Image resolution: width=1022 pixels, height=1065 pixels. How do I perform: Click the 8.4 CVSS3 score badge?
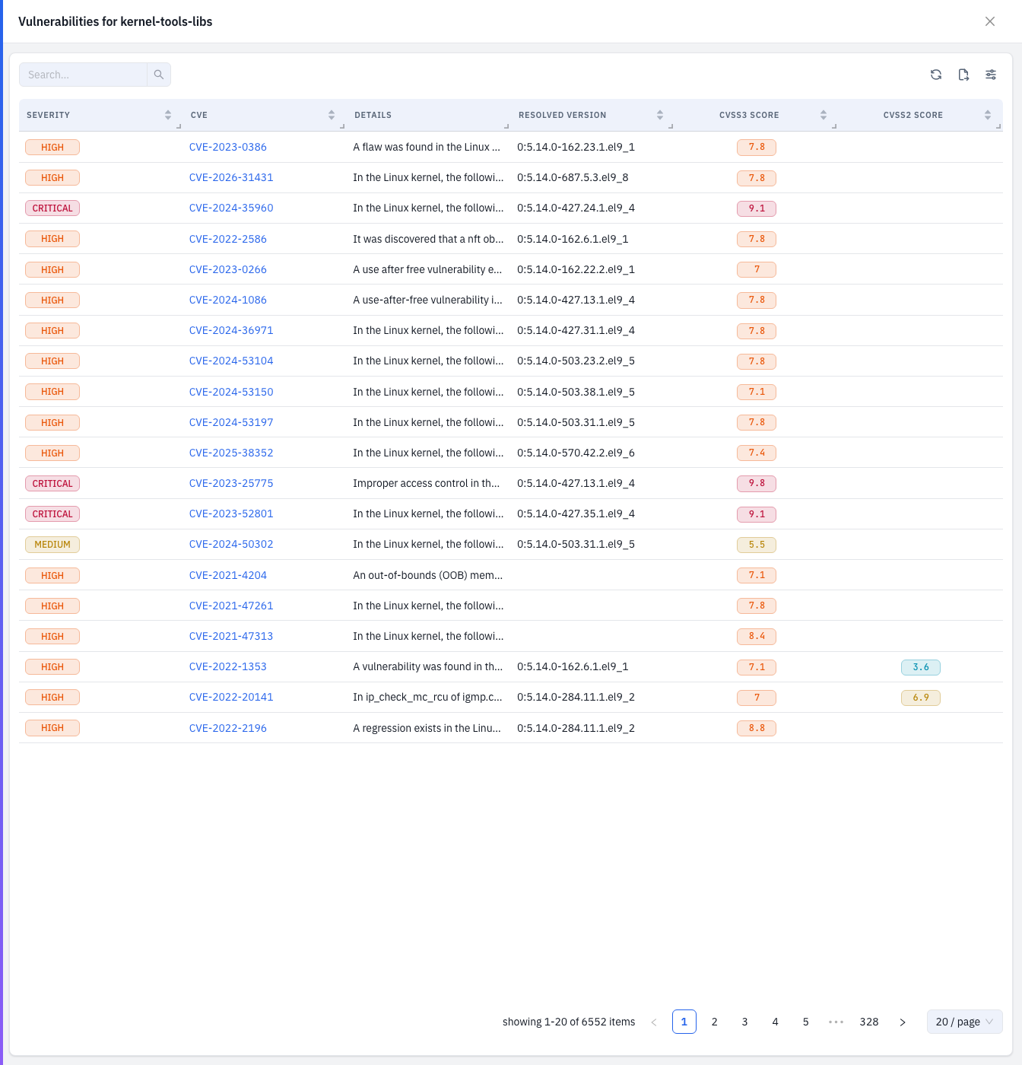pos(757,636)
